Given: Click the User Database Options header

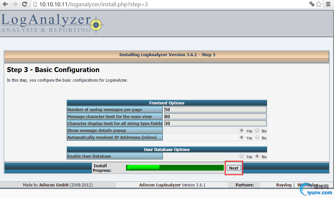Looking at the screenshot, I should tap(167, 149).
